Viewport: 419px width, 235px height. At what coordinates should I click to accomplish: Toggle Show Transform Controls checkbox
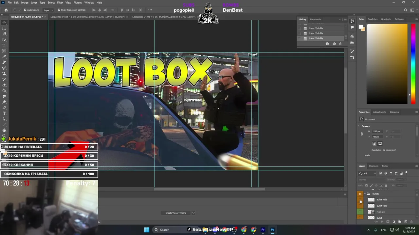click(x=59, y=10)
